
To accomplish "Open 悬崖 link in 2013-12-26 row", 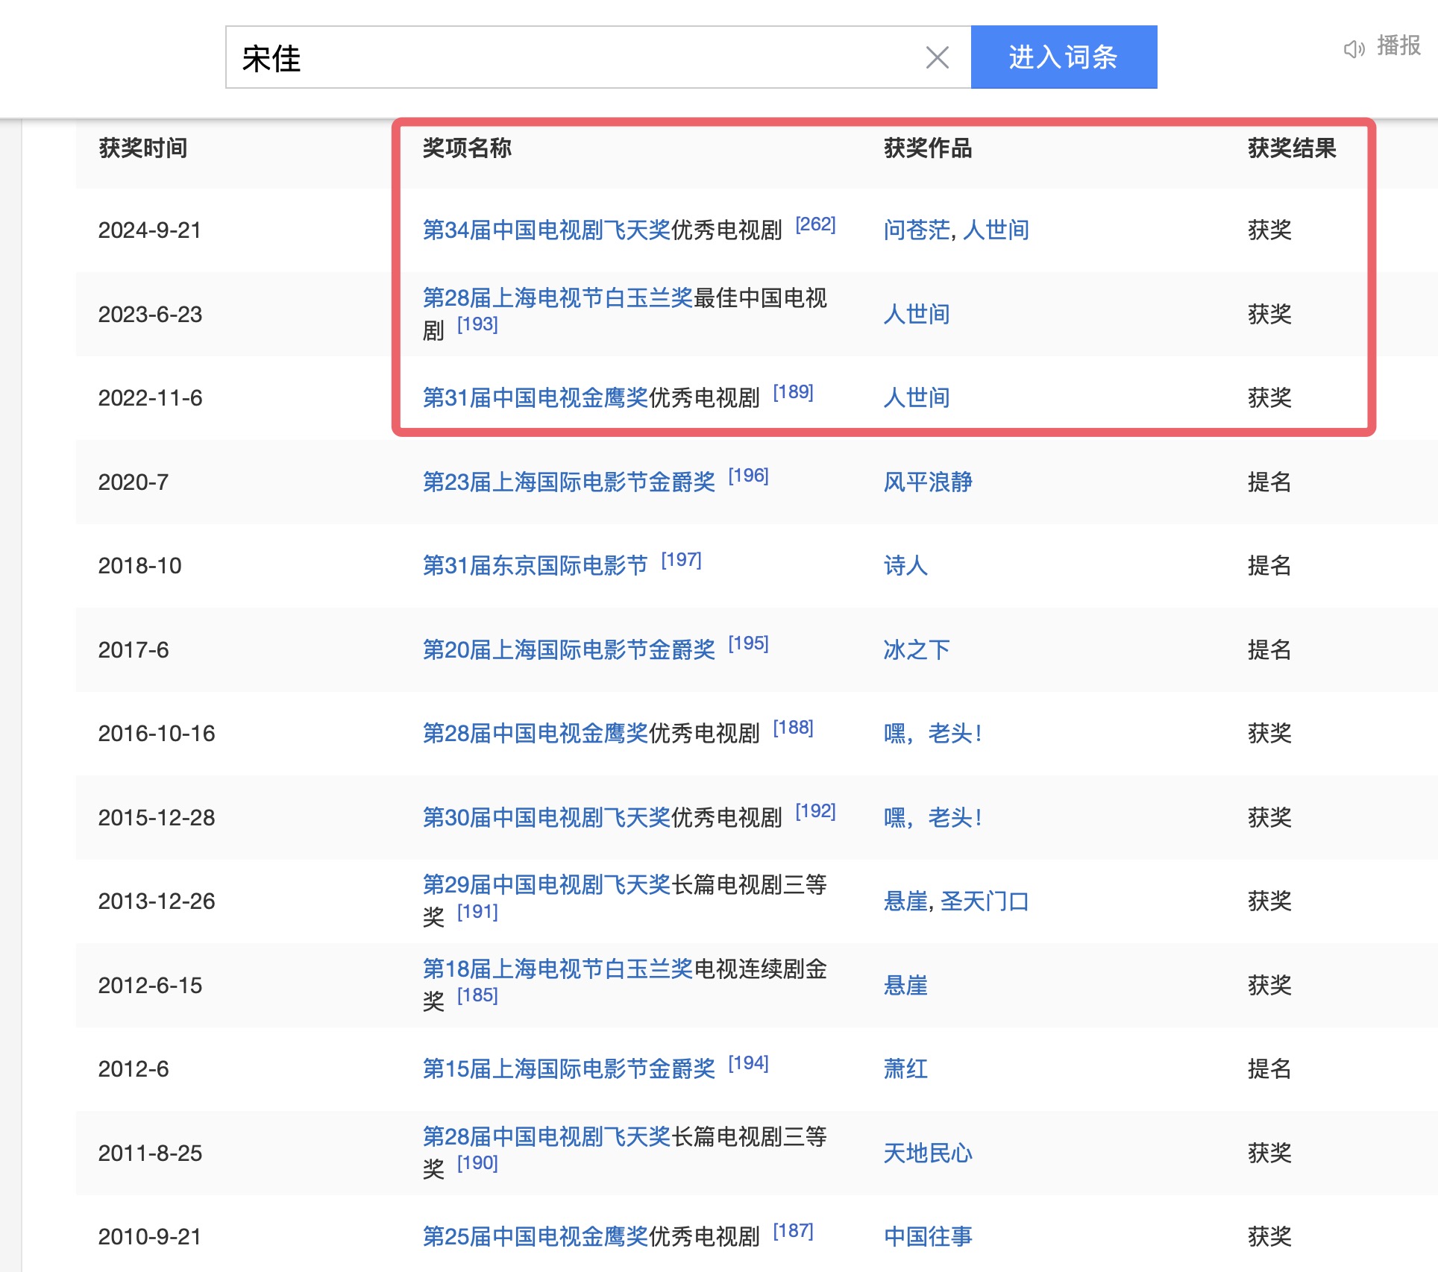I will pos(905,901).
